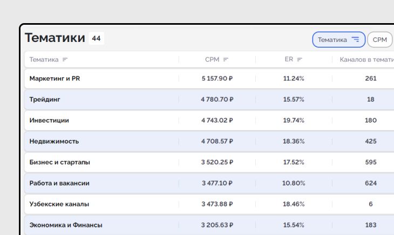Open the Недвижимость topic
Screen dimensions: 394x235
pyautogui.click(x=54, y=141)
